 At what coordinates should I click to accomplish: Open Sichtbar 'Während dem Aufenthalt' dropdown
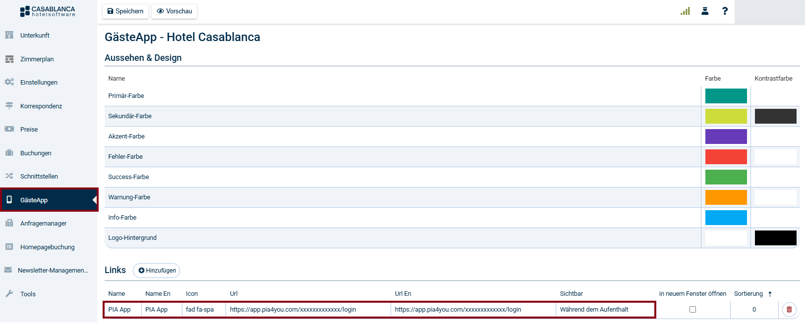[x=605, y=310]
